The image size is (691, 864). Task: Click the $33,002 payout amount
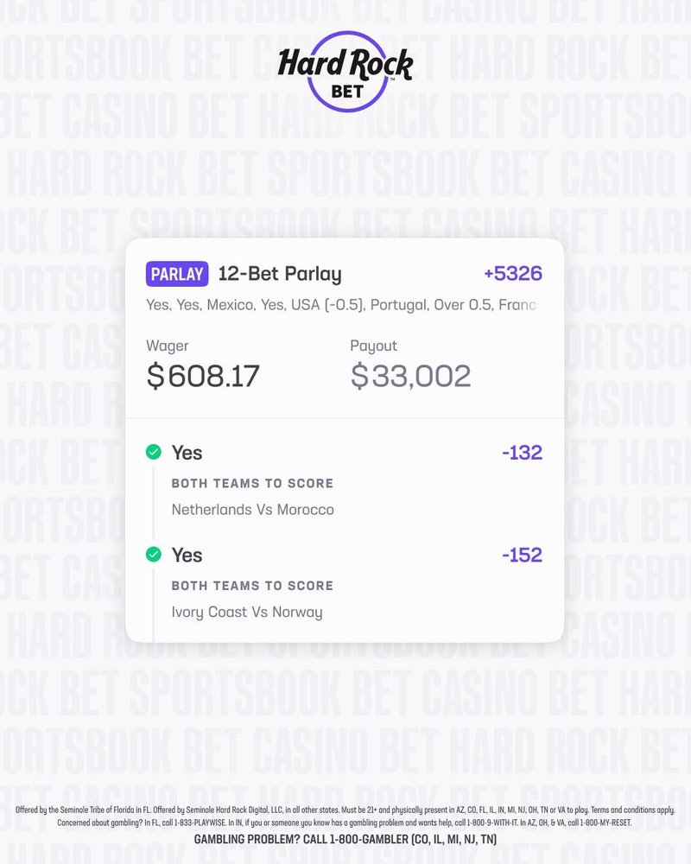410,376
